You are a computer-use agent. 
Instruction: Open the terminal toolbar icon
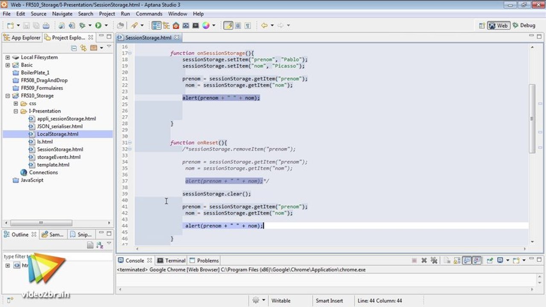tap(196, 26)
